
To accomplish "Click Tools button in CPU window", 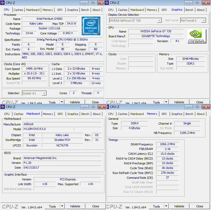I will coord(52,102).
